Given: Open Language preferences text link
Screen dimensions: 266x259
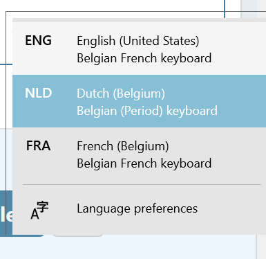Looking at the screenshot, I should point(137,208).
